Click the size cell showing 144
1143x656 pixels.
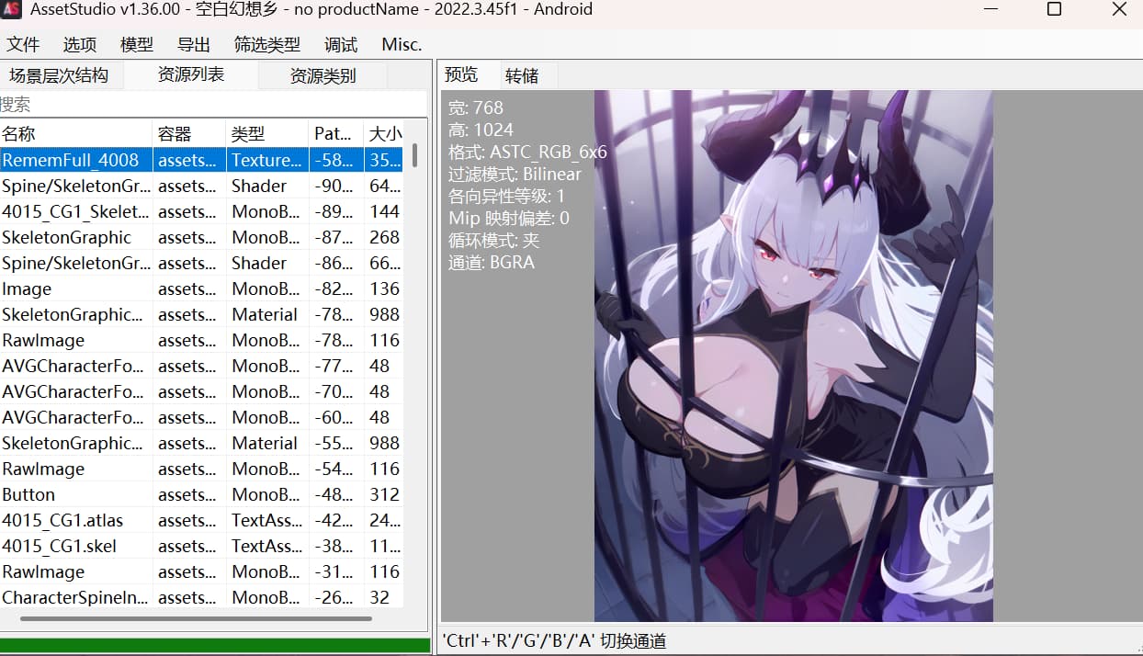coord(385,211)
